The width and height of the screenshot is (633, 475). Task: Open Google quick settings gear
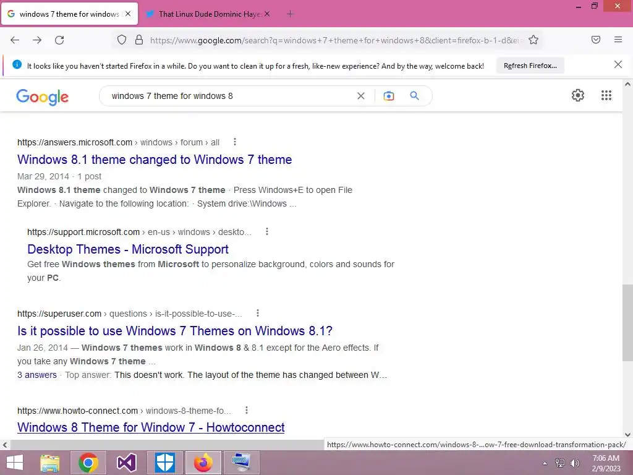tap(578, 95)
